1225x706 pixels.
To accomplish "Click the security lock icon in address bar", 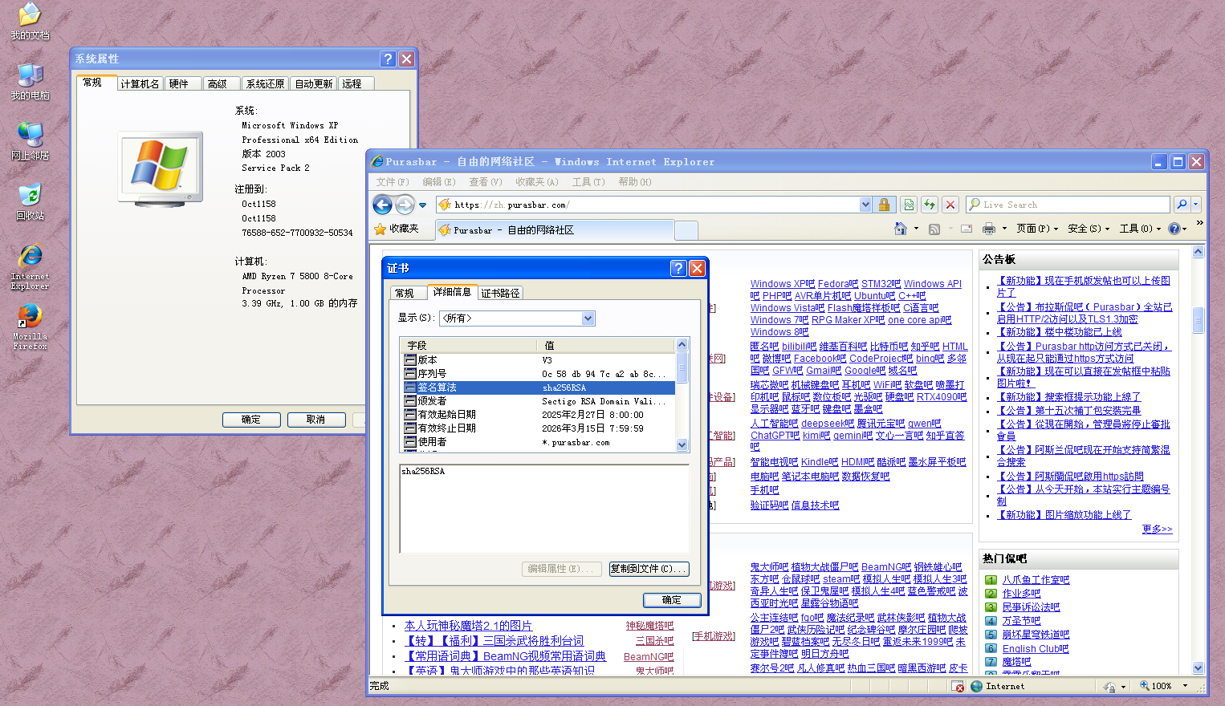I will (884, 205).
